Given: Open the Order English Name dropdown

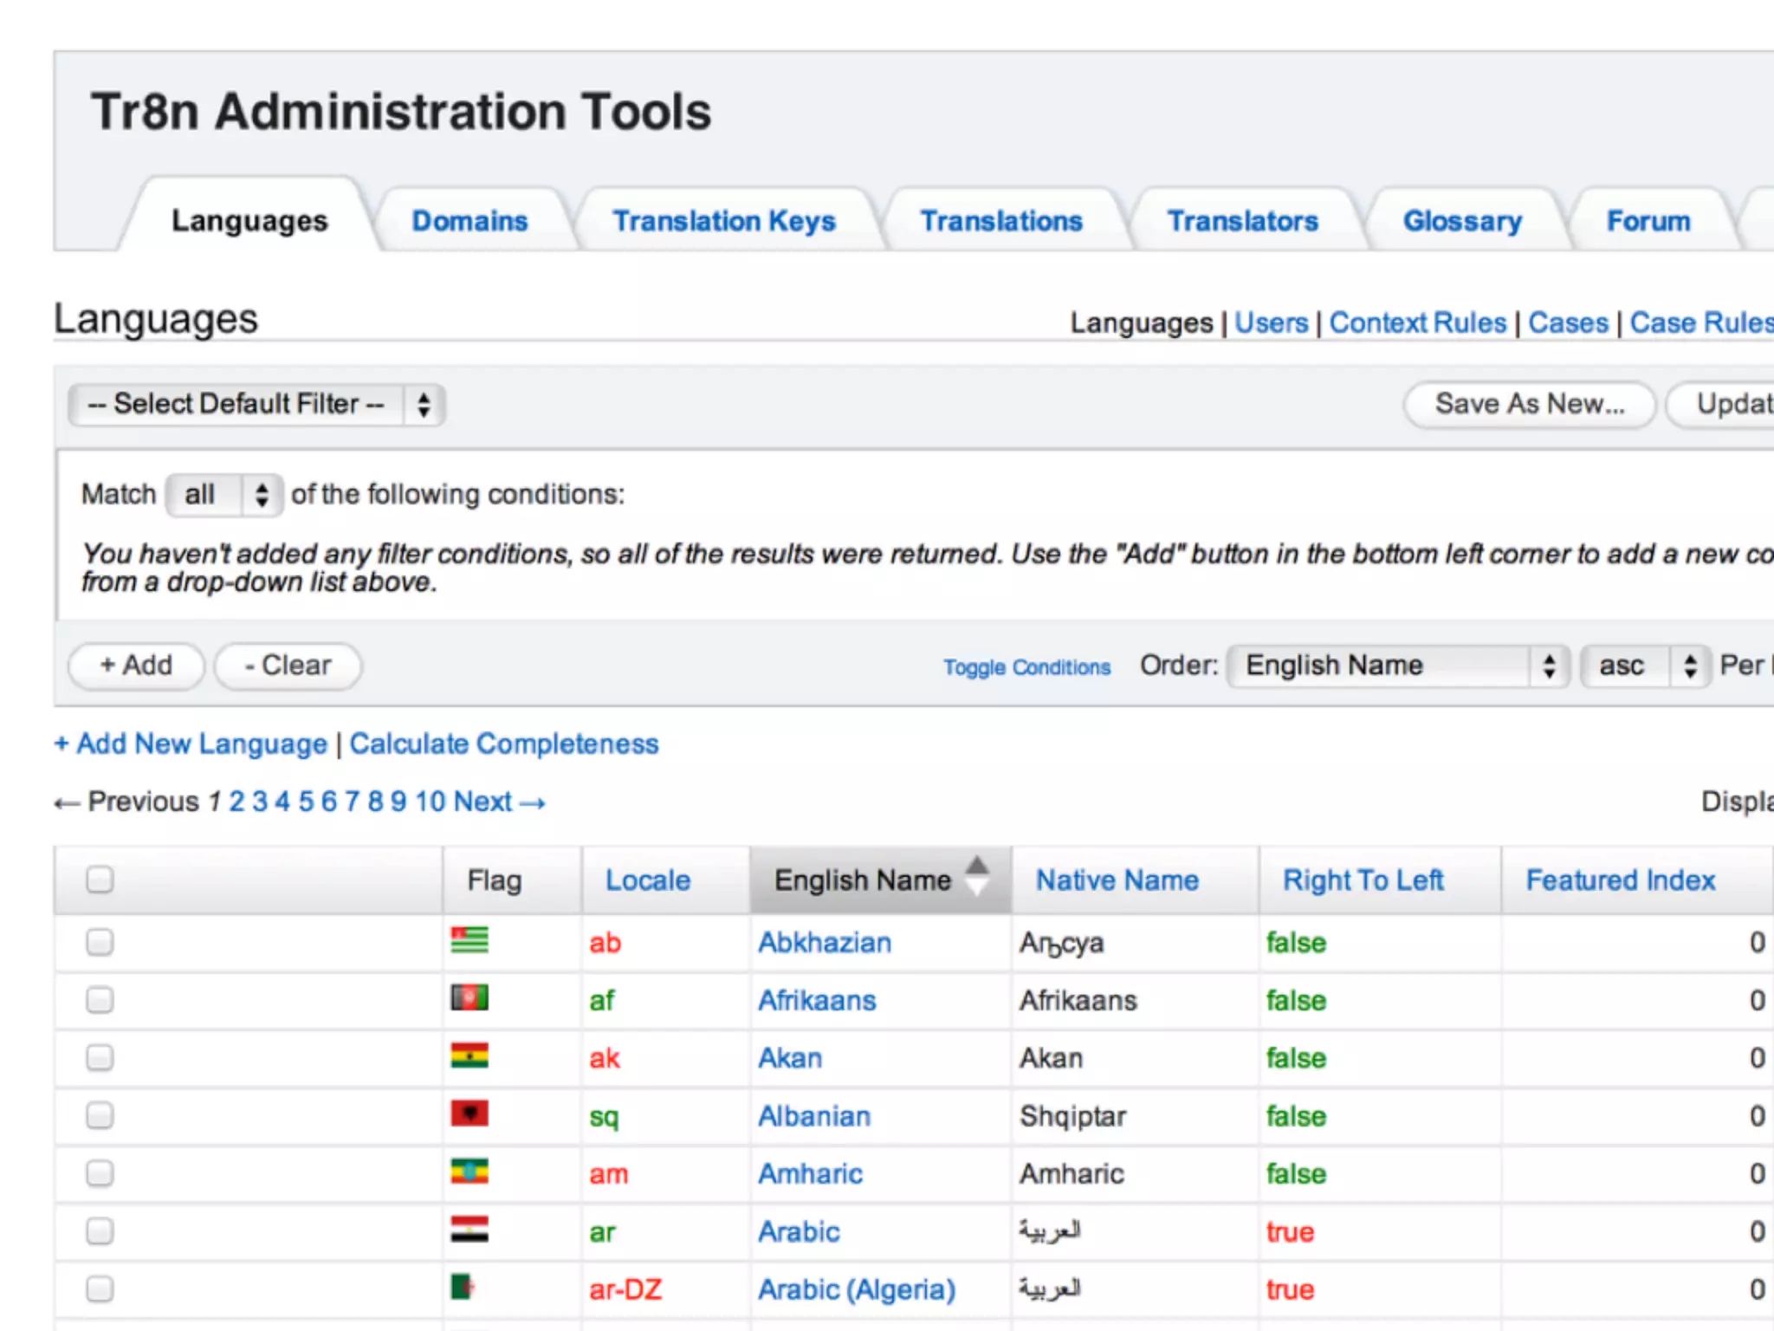Looking at the screenshot, I should tap(1398, 665).
